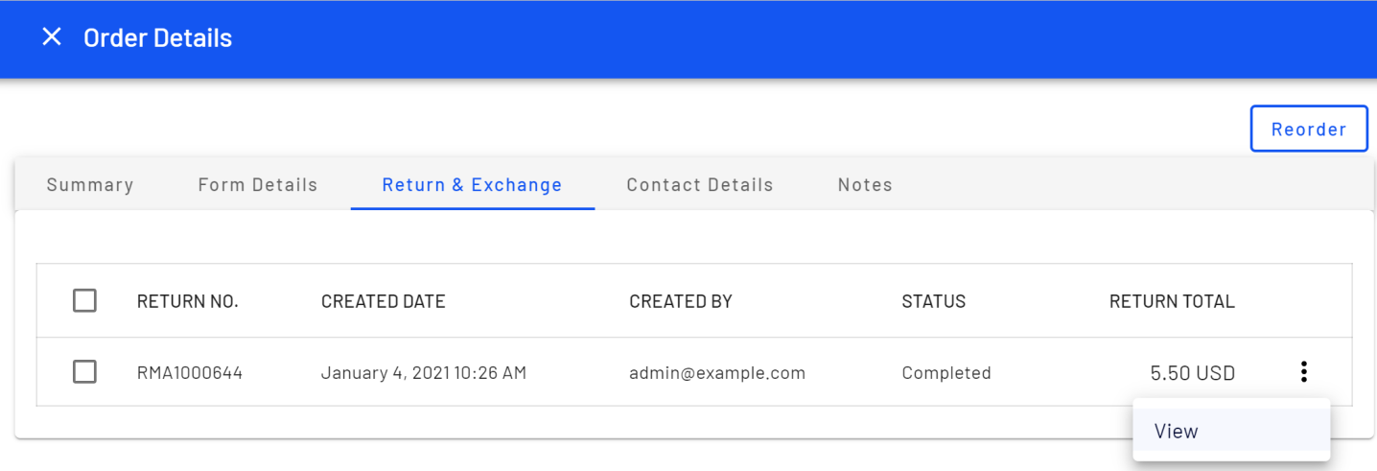Click the 5.50 USD return total
This screenshot has width=1377, height=471.
click(x=1192, y=373)
